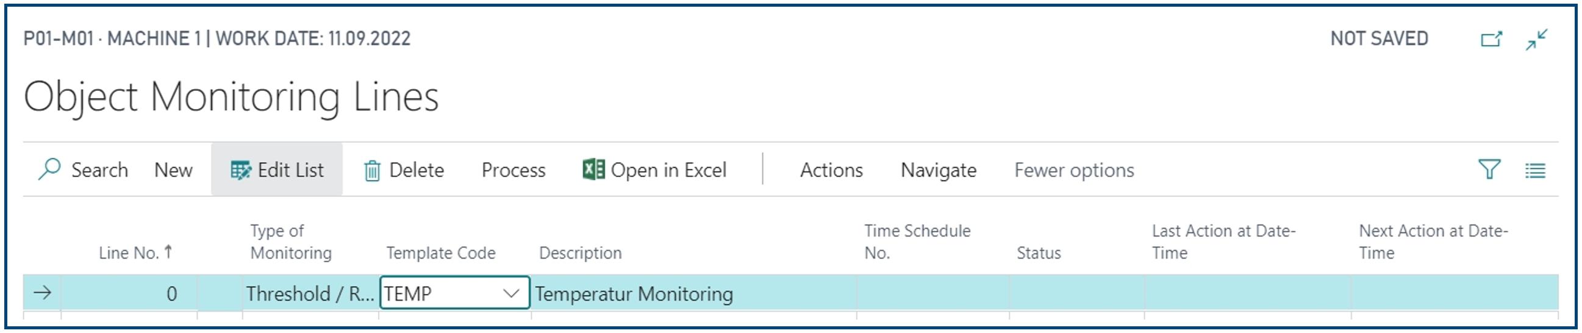Viewport: 1582px width, 333px height.
Task: Expand the Template Code TEMP dropdown arrow
Action: point(511,294)
